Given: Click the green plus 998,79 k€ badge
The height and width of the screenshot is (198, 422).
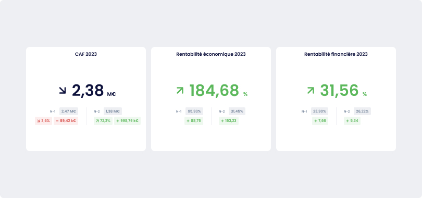Looking at the screenshot, I should (x=127, y=121).
